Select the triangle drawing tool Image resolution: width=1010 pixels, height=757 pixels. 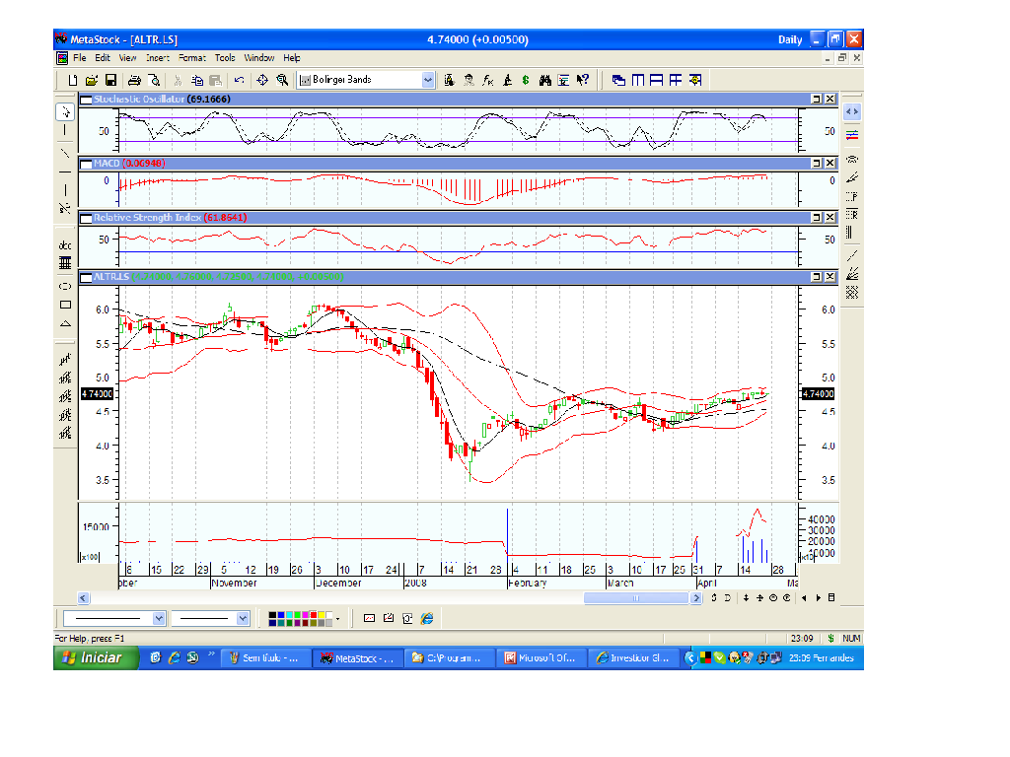65,323
